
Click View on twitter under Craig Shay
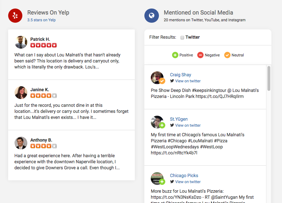[188, 81]
